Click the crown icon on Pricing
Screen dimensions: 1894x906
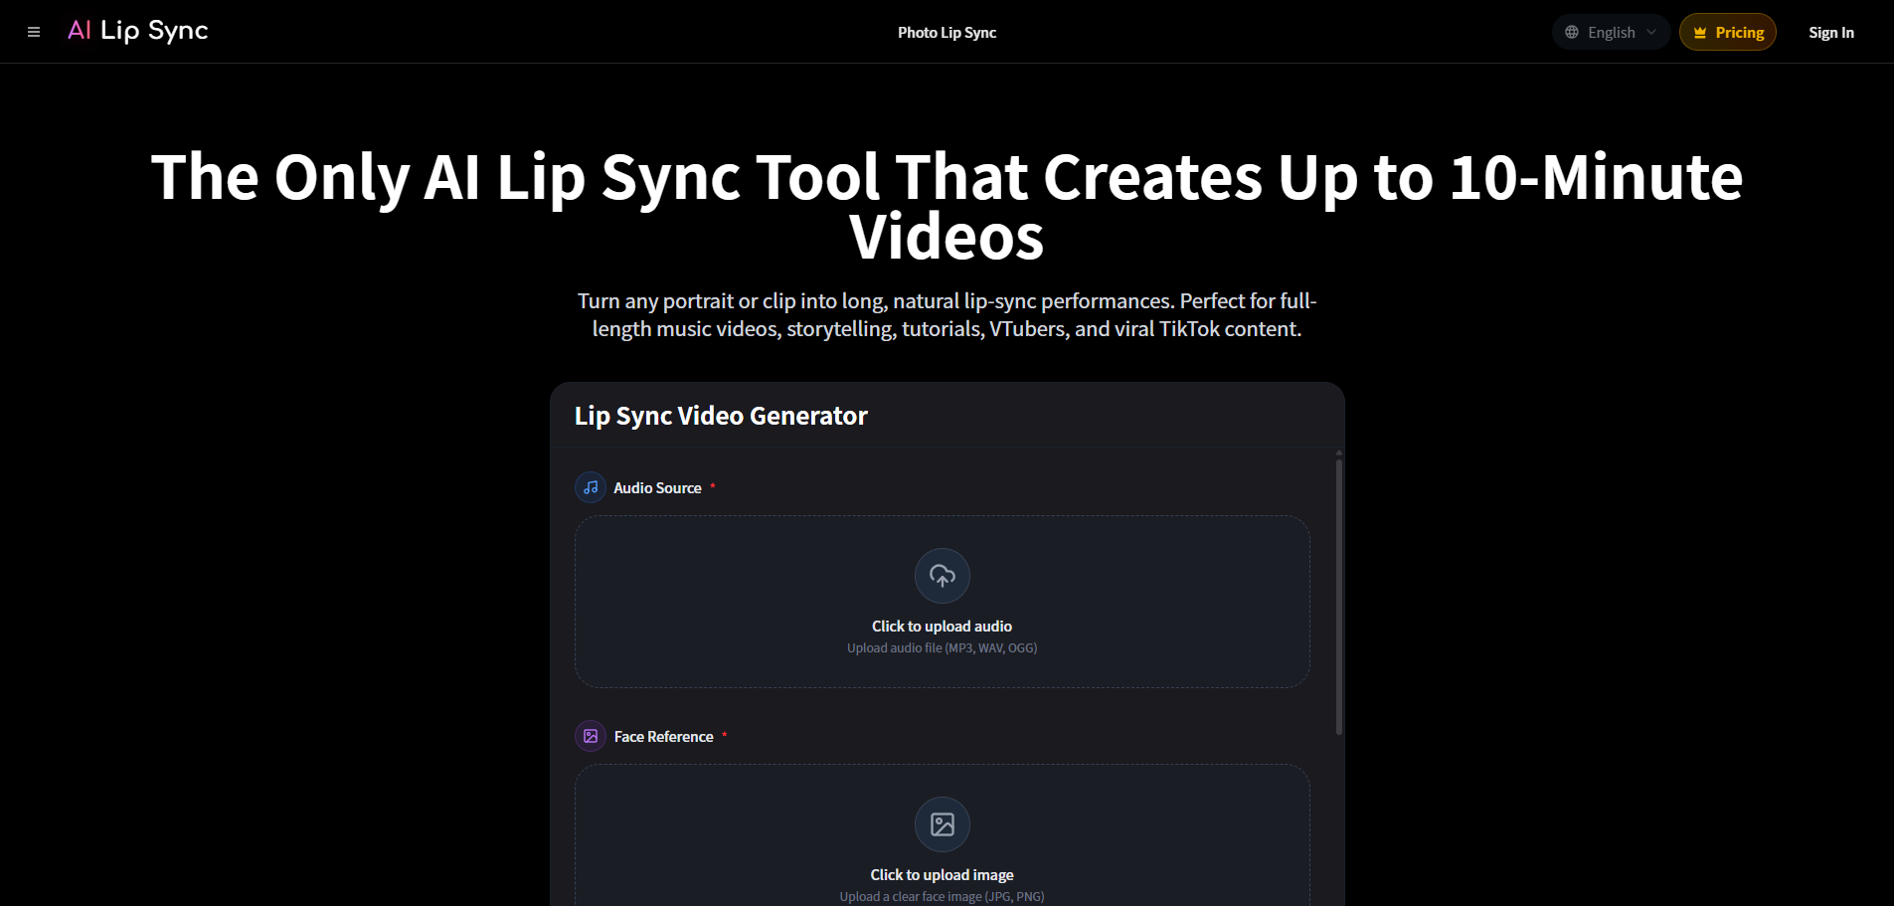(x=1700, y=33)
